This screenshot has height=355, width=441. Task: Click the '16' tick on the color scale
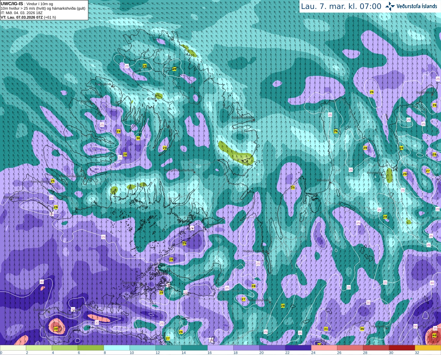(209, 353)
